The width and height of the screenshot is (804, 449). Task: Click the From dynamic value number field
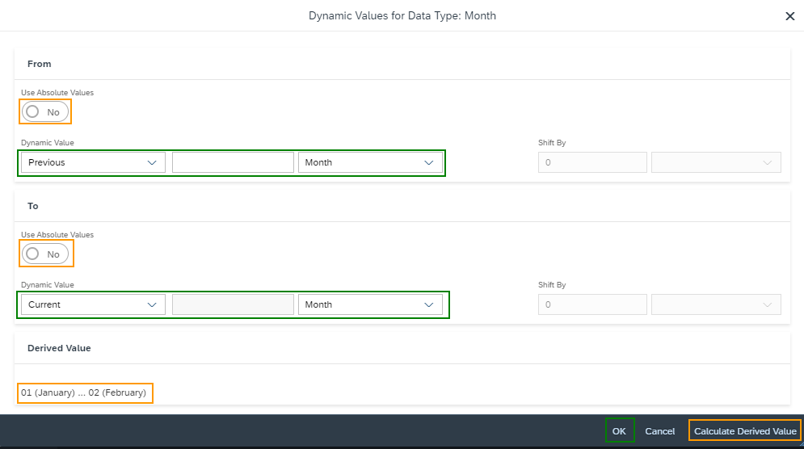pos(233,162)
